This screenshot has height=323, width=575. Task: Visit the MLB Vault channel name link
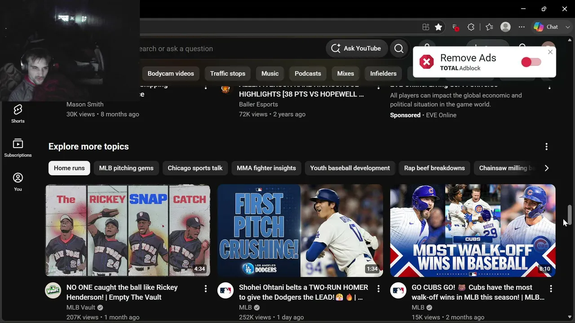click(x=81, y=307)
